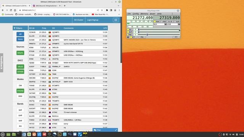
Task: Adjust the Pwr slider in Flrig
Action: (x=159, y=35)
